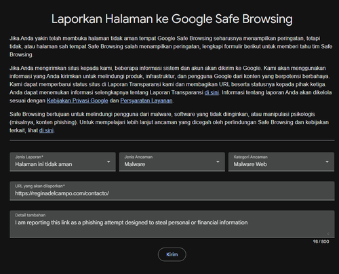Open the Kategori Ancaman dropdown
This screenshot has height=274, width=339.
point(281,161)
